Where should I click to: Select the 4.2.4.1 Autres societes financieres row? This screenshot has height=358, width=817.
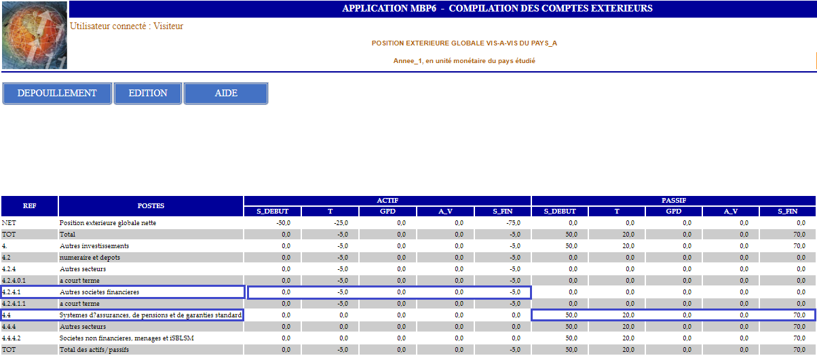point(122,292)
